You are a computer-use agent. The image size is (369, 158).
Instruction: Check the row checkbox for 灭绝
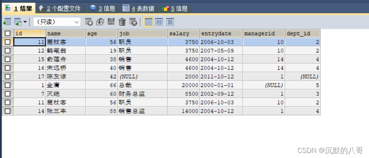8,94
